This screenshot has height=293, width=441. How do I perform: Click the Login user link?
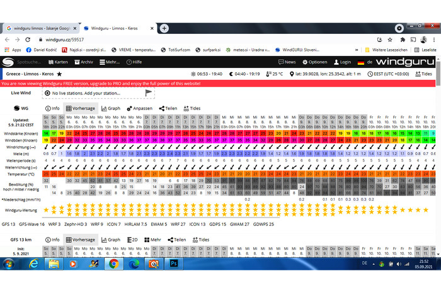(x=342, y=62)
